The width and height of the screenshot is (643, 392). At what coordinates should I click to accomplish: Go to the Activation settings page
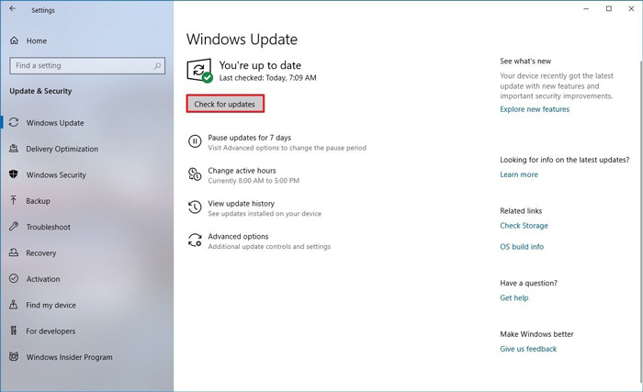click(x=43, y=279)
